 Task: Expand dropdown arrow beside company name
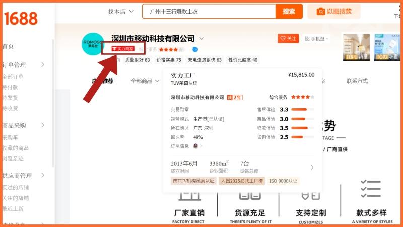click(x=201, y=38)
